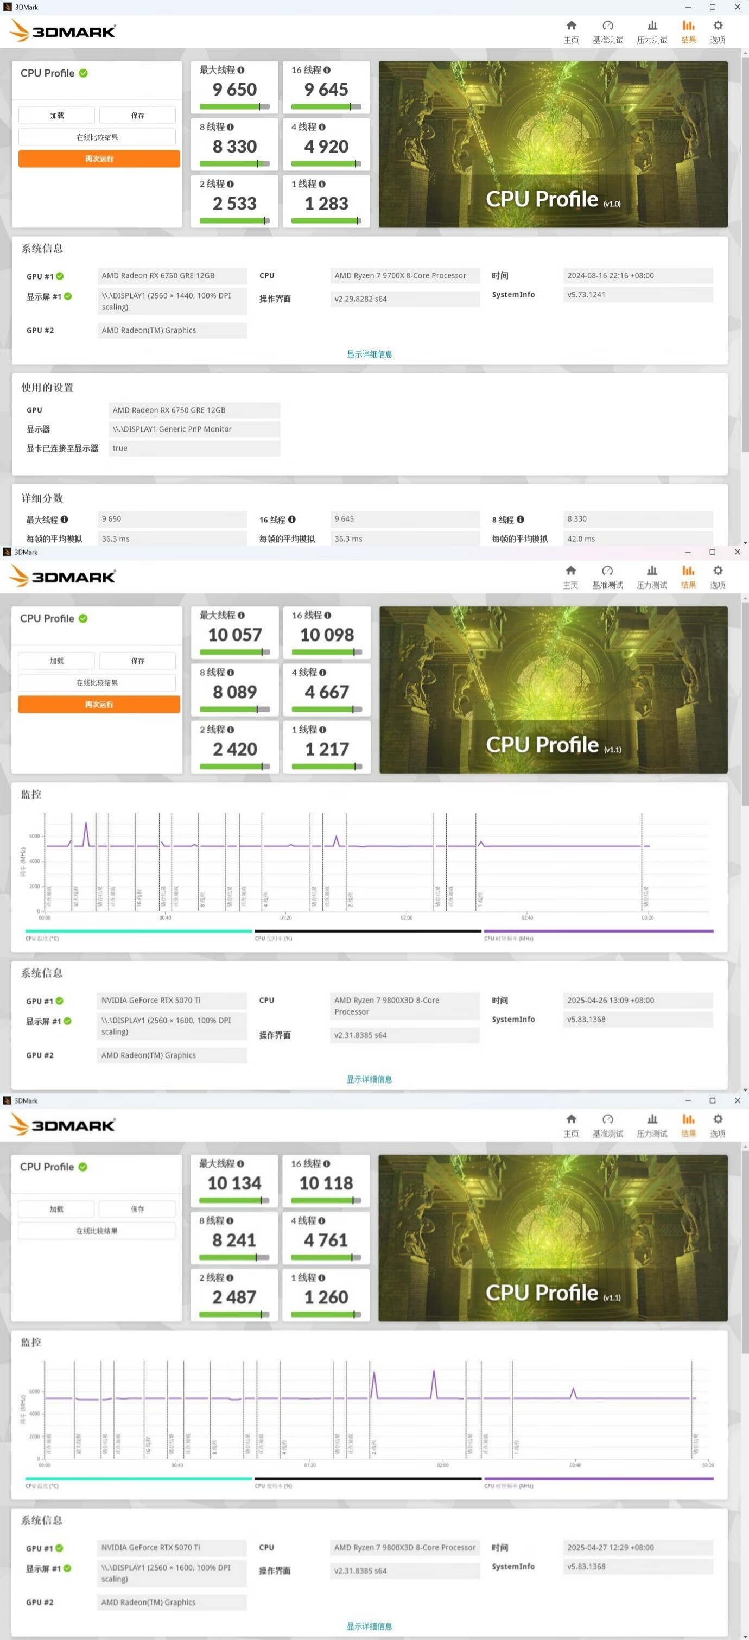Click green check next to CPU Profile, top window
Image resolution: width=749 pixels, height=1640 pixels.
click(84, 73)
